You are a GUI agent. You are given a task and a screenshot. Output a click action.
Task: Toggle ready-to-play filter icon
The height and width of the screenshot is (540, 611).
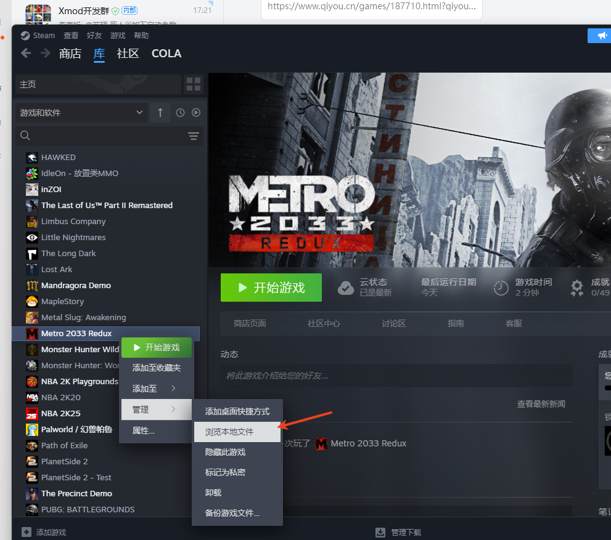tap(196, 113)
